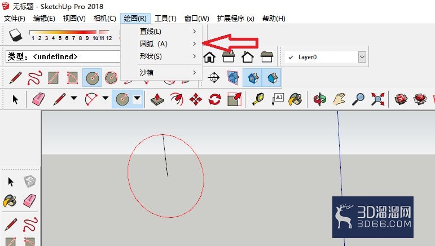The width and height of the screenshot is (435, 246).
Task: Open Extension Warehouse
Action: pyautogui.click(x=420, y=99)
